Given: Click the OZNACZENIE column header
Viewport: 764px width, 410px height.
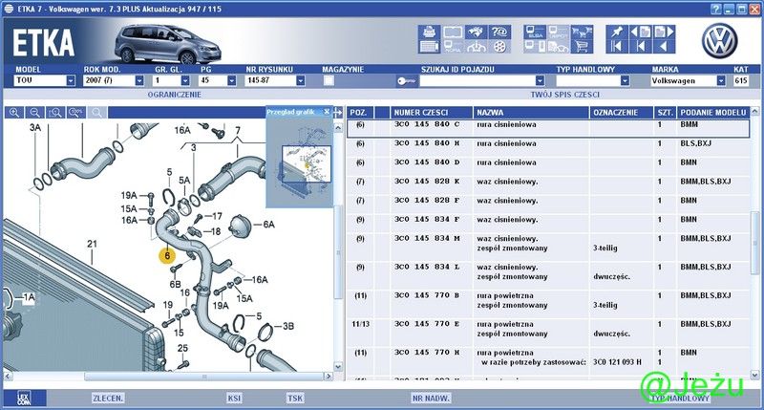Looking at the screenshot, I should (x=622, y=113).
